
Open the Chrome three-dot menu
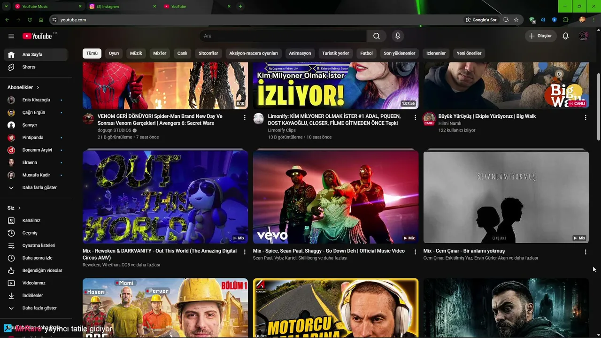[x=594, y=20]
